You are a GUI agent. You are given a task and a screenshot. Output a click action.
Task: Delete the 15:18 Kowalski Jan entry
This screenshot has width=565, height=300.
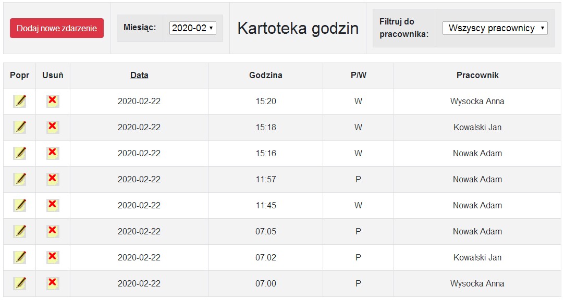pyautogui.click(x=52, y=127)
